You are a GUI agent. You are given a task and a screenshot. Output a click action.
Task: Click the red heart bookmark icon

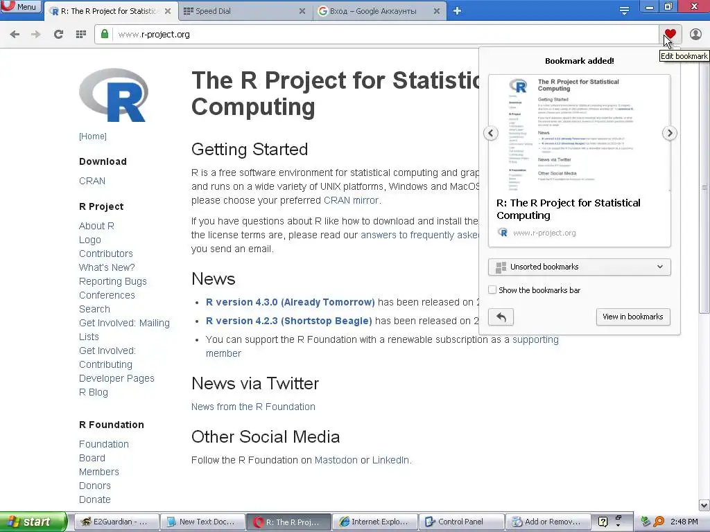click(670, 34)
